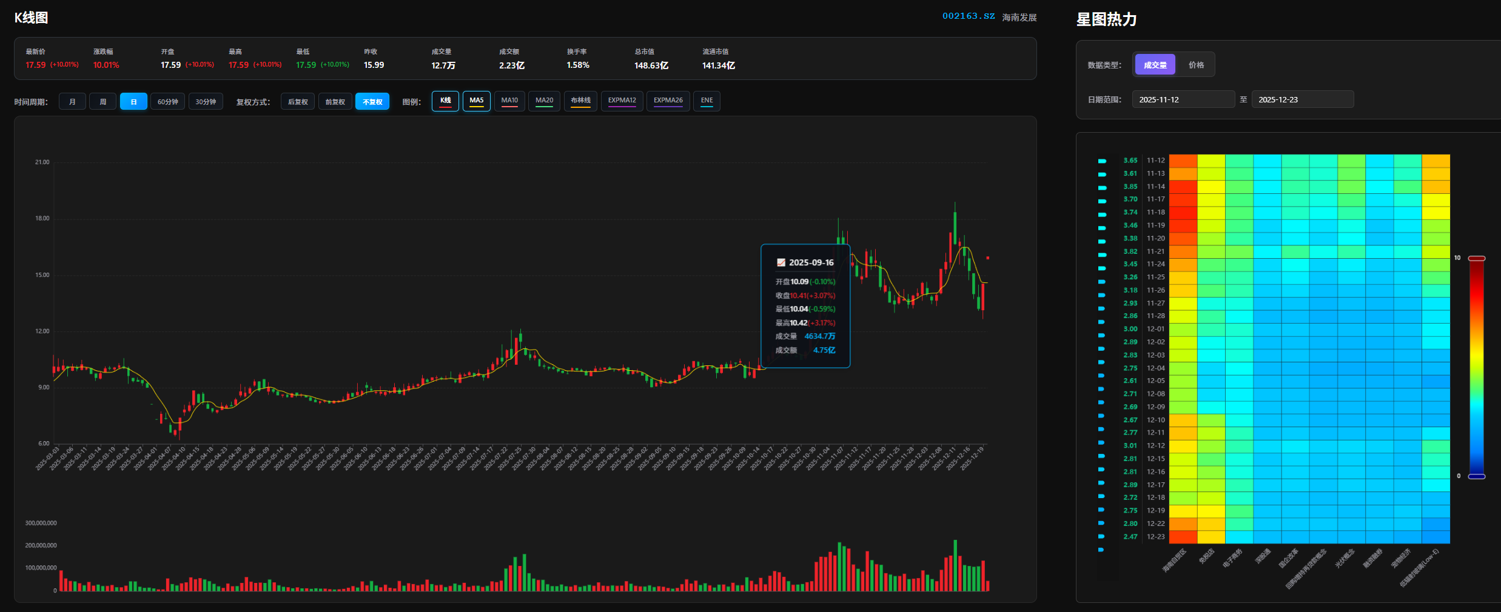Enable the MA20 moving average line
The height and width of the screenshot is (612, 1501).
pyautogui.click(x=544, y=101)
